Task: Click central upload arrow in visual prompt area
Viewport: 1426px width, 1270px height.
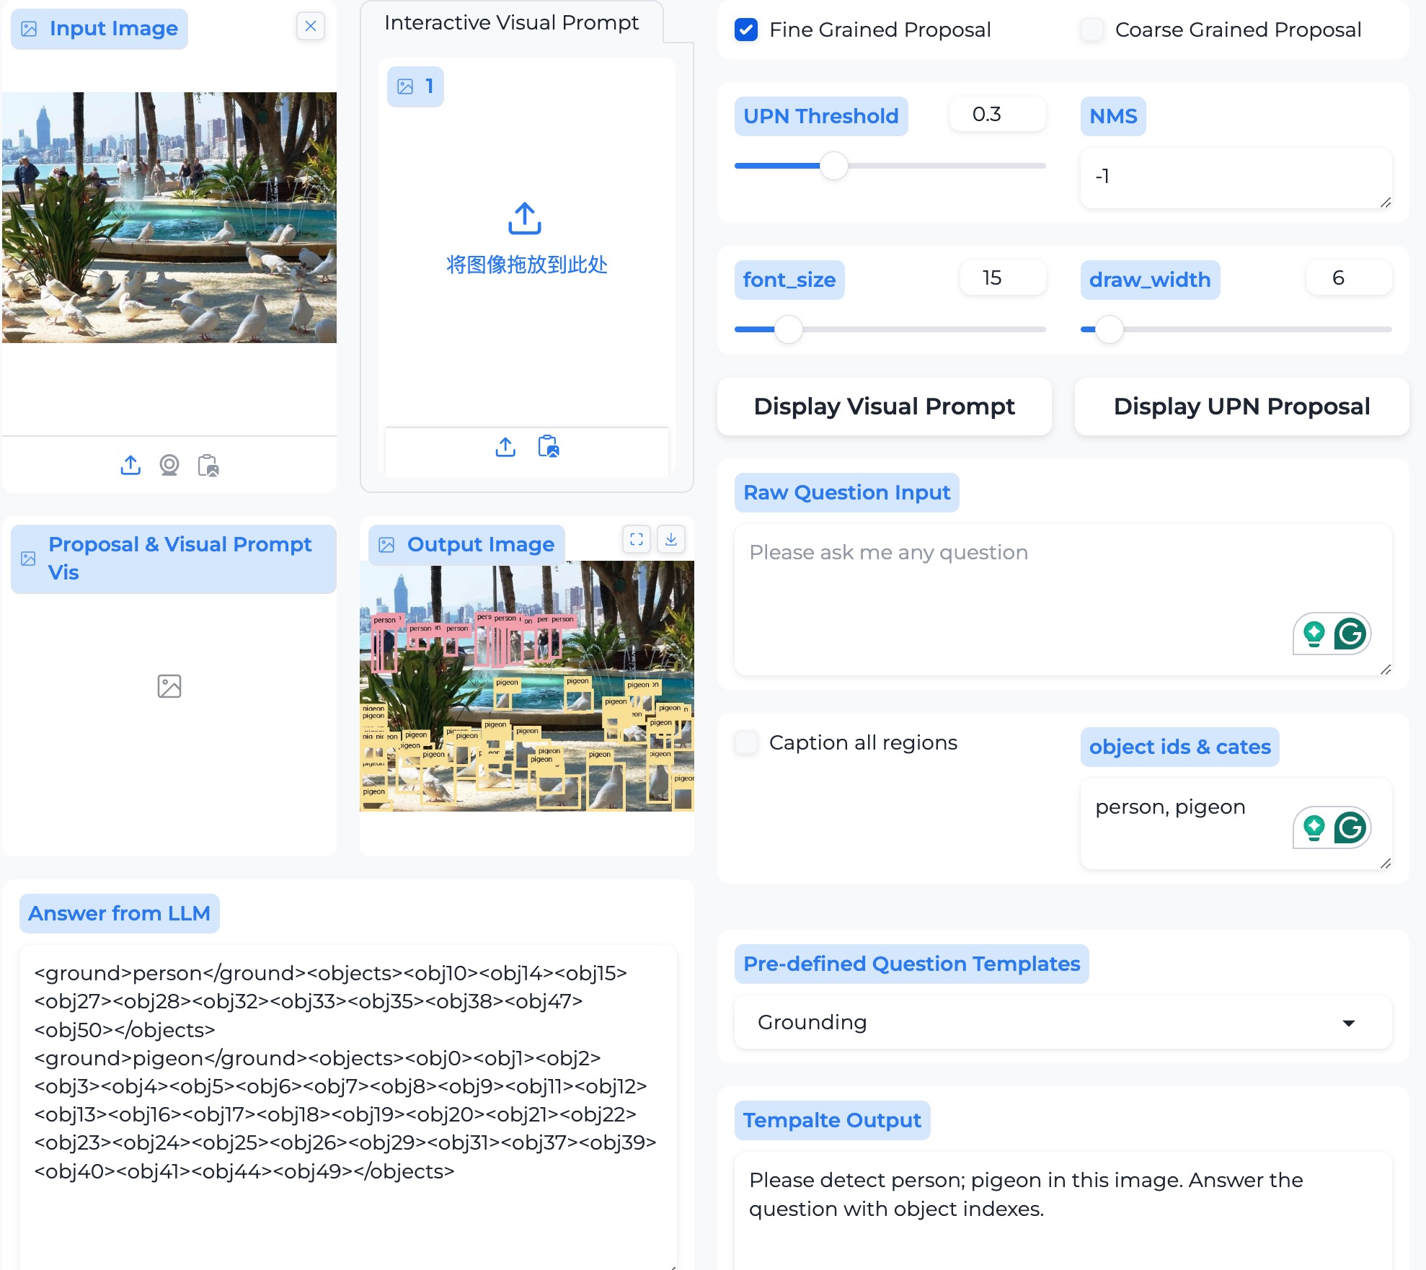Action: [x=525, y=218]
